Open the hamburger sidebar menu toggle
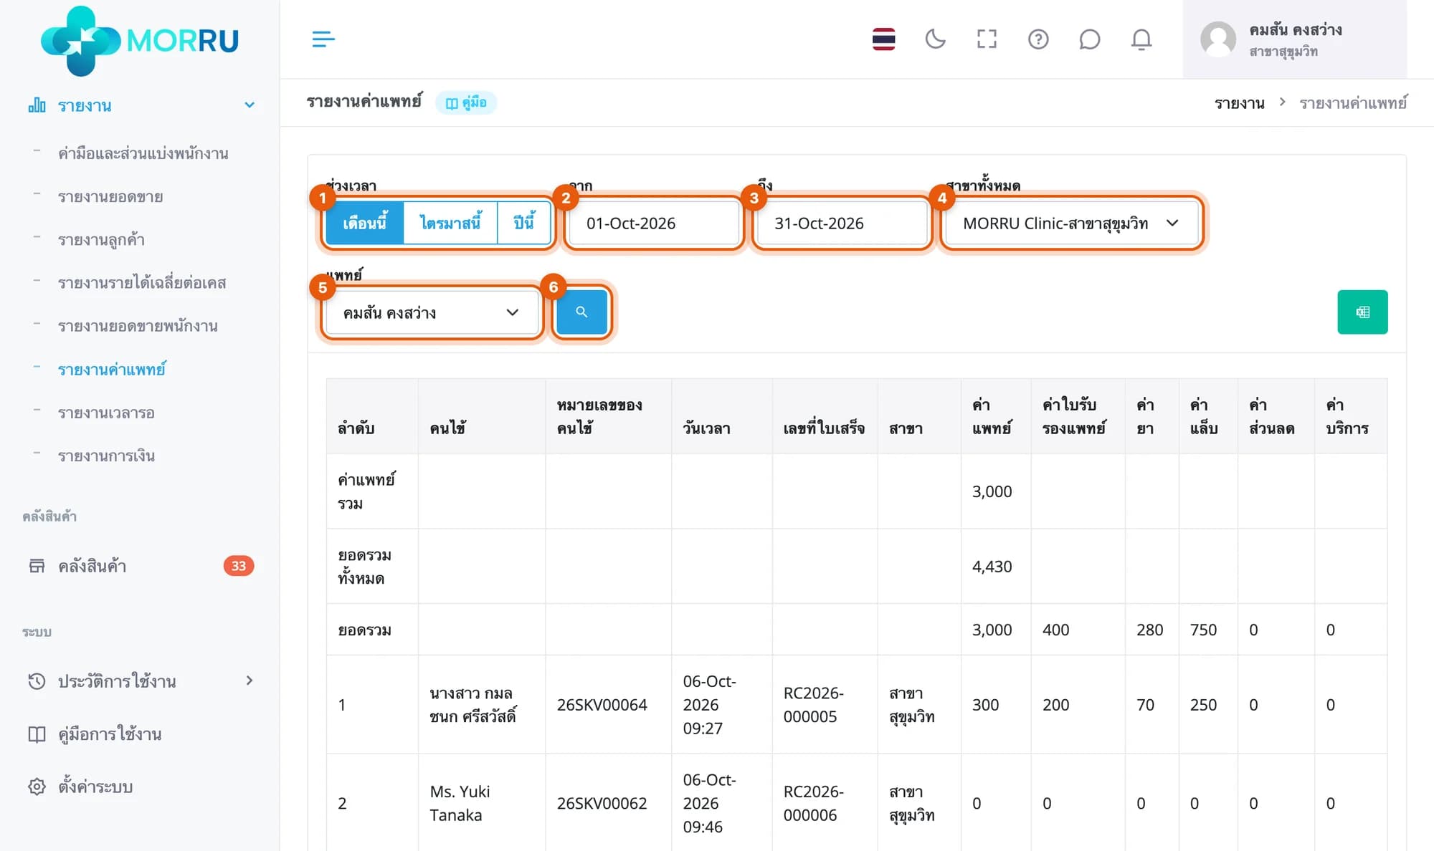The height and width of the screenshot is (851, 1434). click(323, 39)
